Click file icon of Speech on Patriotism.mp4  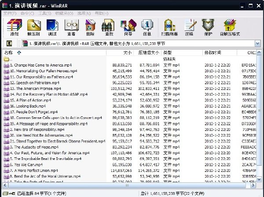pos(7,83)
